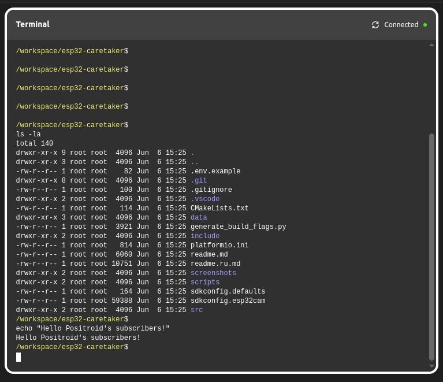
Task: Click the topmost workspace prompt line
Action: pos(72,51)
